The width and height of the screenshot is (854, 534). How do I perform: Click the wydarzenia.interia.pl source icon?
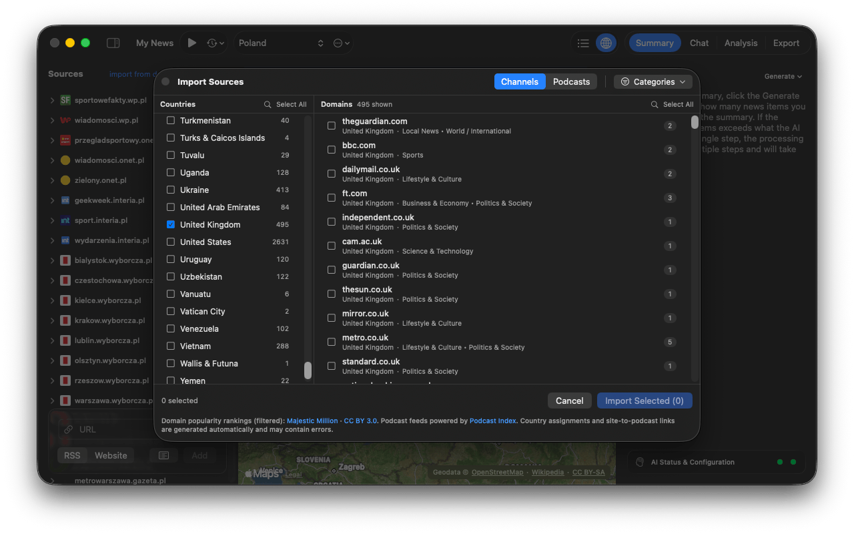(65, 240)
